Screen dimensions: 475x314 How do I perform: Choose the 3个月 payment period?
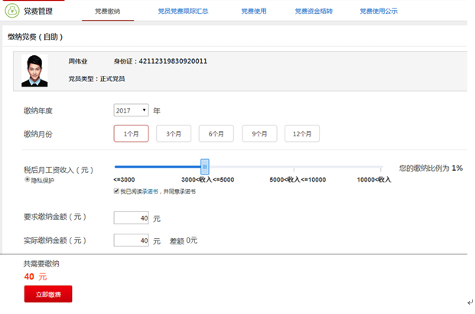(x=174, y=133)
